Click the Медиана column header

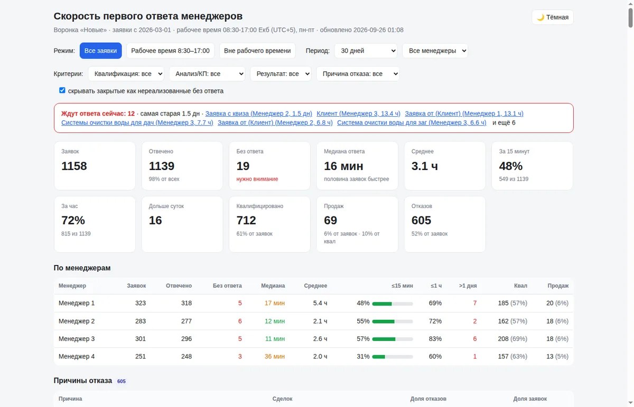pos(273,286)
